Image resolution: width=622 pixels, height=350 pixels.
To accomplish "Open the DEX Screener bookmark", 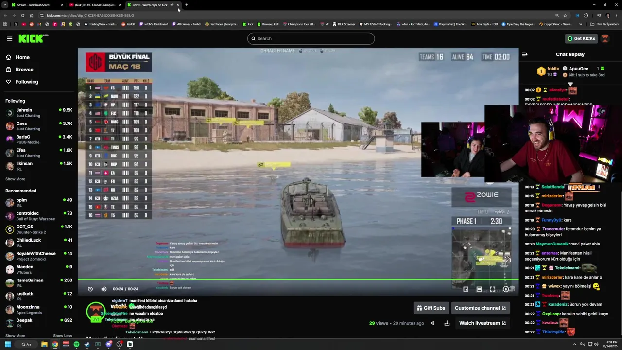I will point(344,24).
